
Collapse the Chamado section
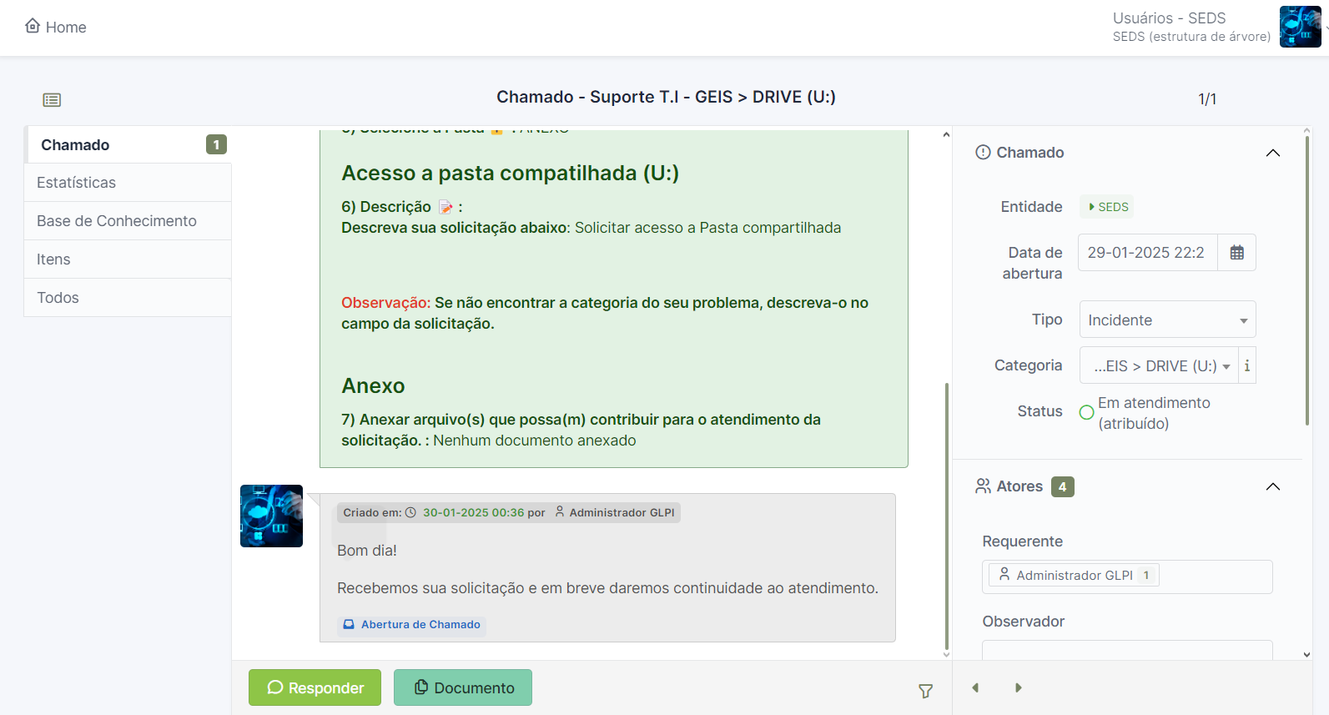pyautogui.click(x=1272, y=153)
